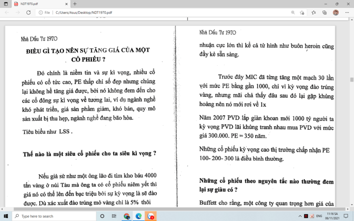Show hidden system tray icons chevron

point(300,216)
